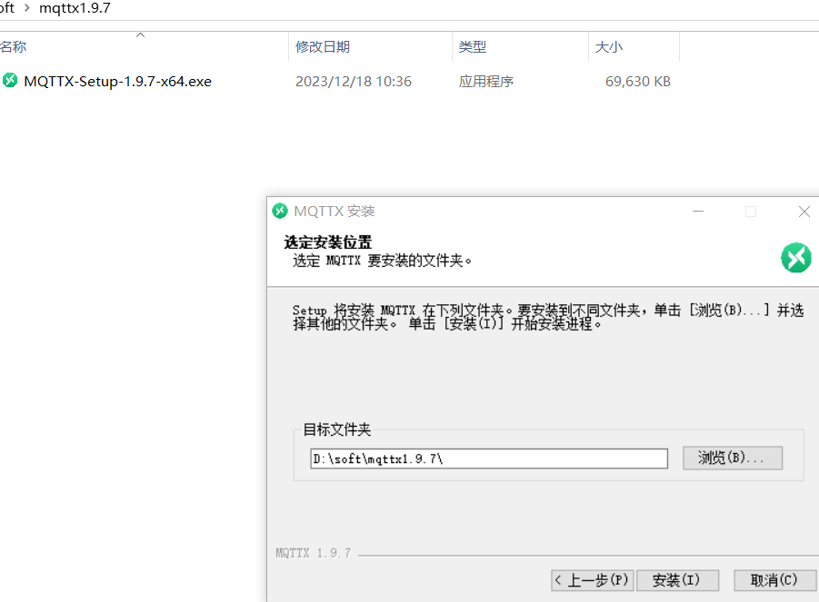The height and width of the screenshot is (602, 819).
Task: Start installation with the 安装(I) button
Action: coord(677,580)
